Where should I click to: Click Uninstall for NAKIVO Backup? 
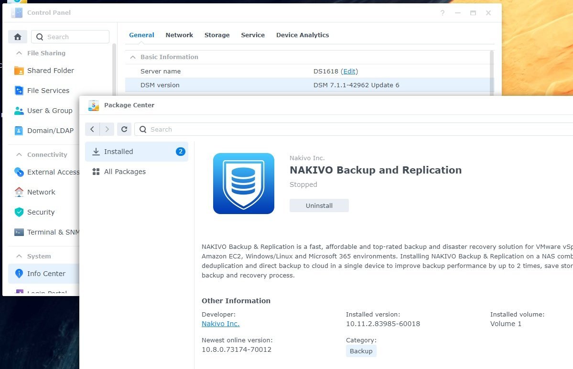pyautogui.click(x=319, y=205)
